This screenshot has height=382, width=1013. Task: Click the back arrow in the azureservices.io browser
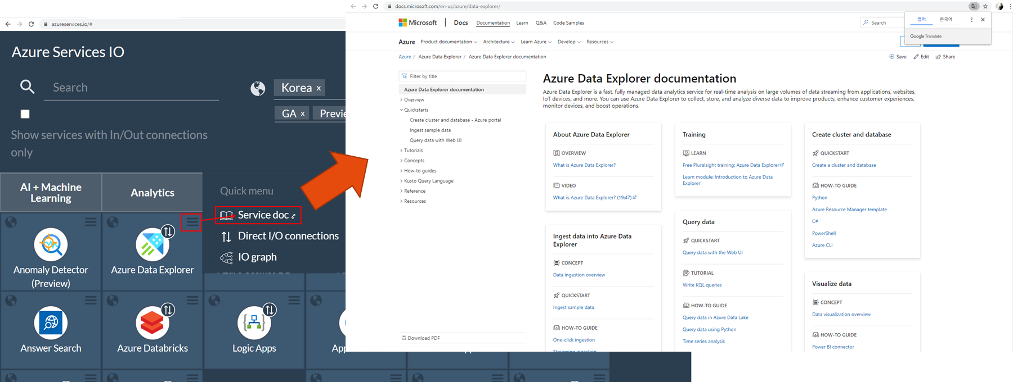click(x=7, y=24)
